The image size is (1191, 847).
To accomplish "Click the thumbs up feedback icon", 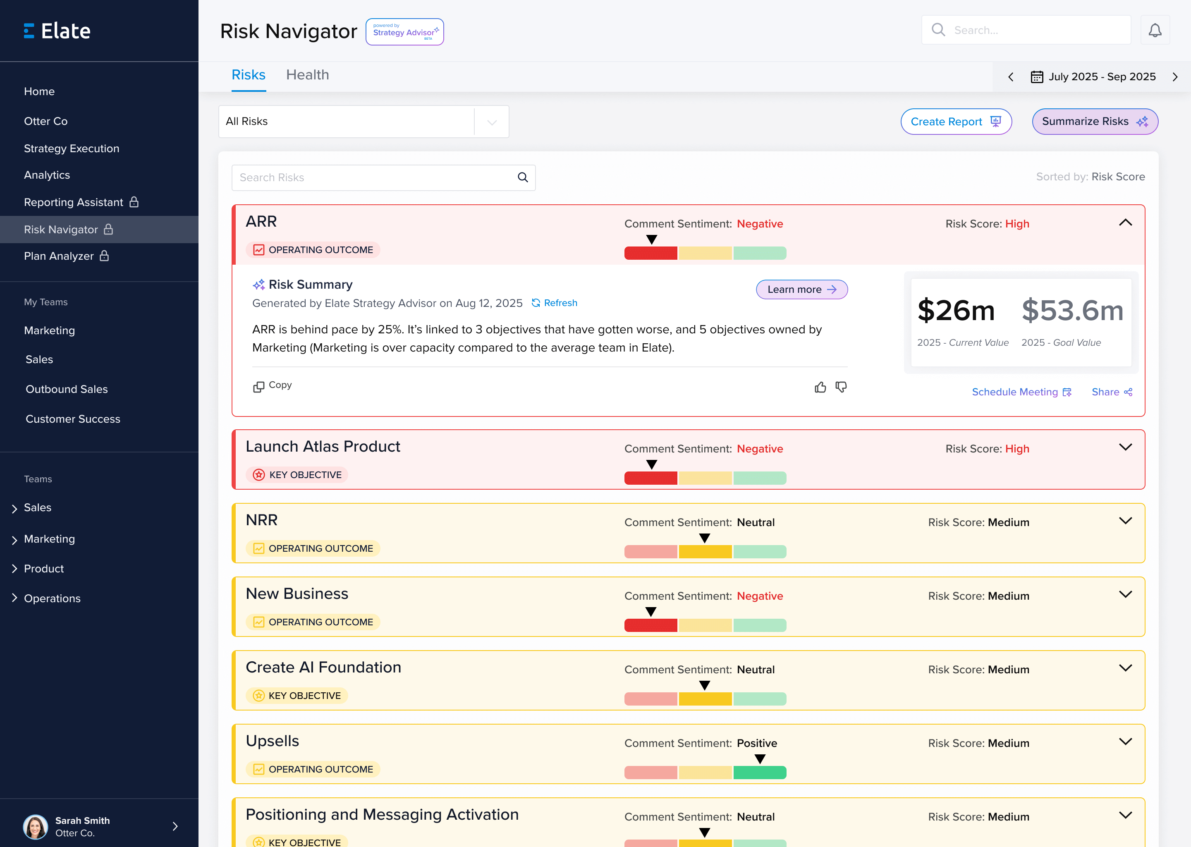I will tap(820, 387).
